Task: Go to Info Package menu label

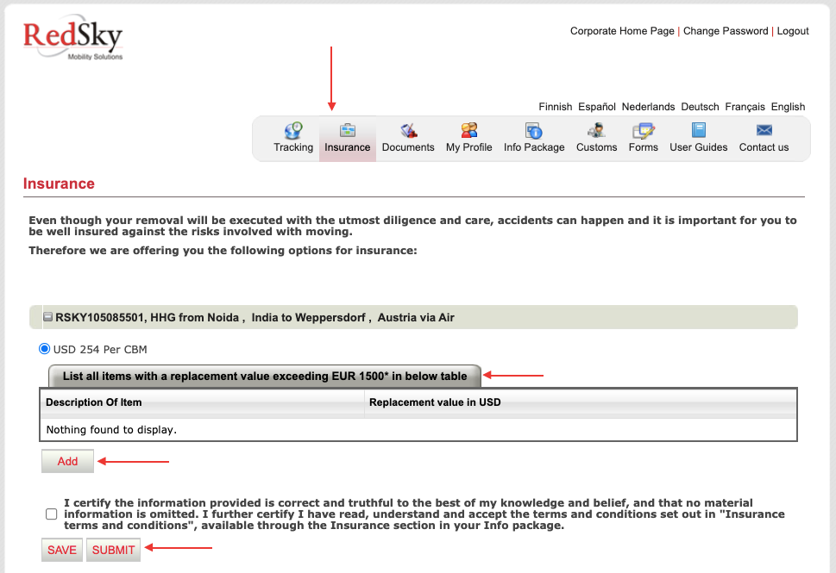Action: [x=534, y=147]
